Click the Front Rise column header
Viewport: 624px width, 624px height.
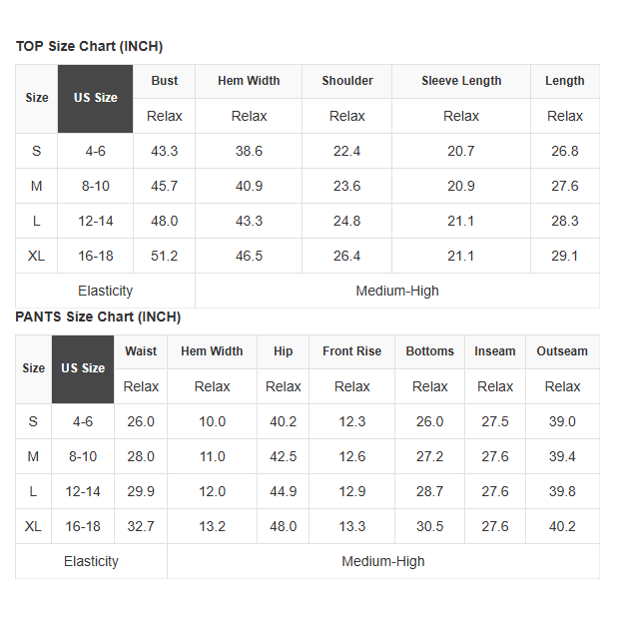tap(351, 351)
